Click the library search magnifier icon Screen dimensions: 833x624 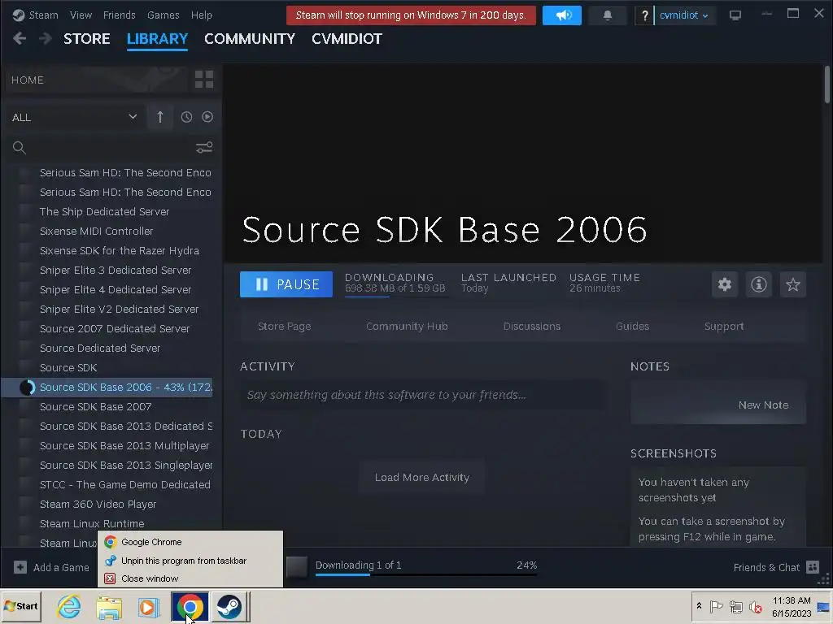[x=20, y=148]
